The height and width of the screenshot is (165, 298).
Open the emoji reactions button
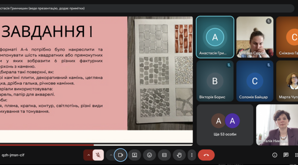tap(149, 155)
